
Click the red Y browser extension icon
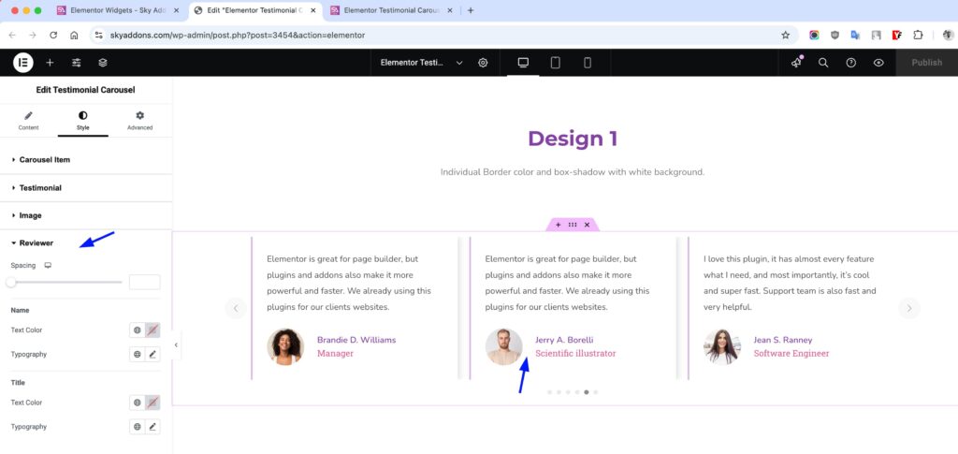[x=897, y=36]
